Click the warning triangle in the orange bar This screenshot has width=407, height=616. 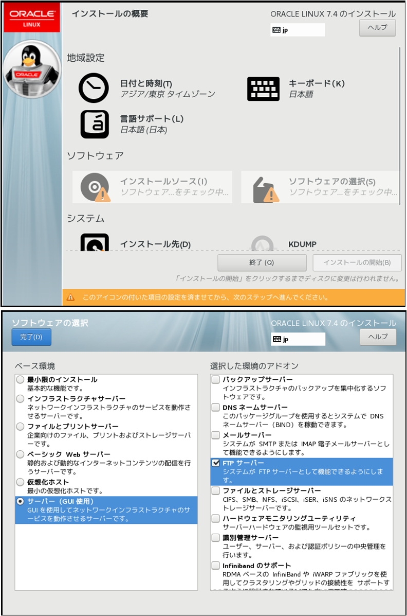[70, 297]
